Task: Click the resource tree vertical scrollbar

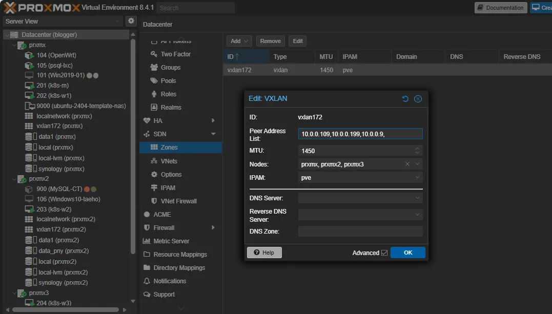Action: (x=133, y=146)
